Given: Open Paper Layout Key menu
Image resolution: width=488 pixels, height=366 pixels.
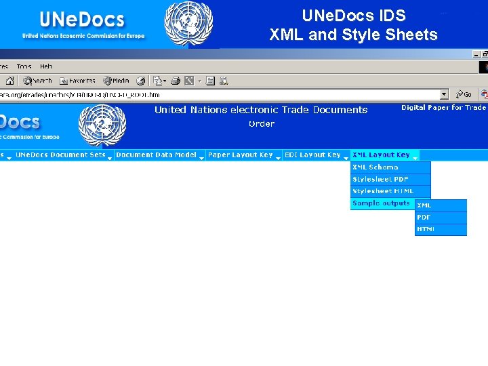Looking at the screenshot, I should pyautogui.click(x=240, y=155).
